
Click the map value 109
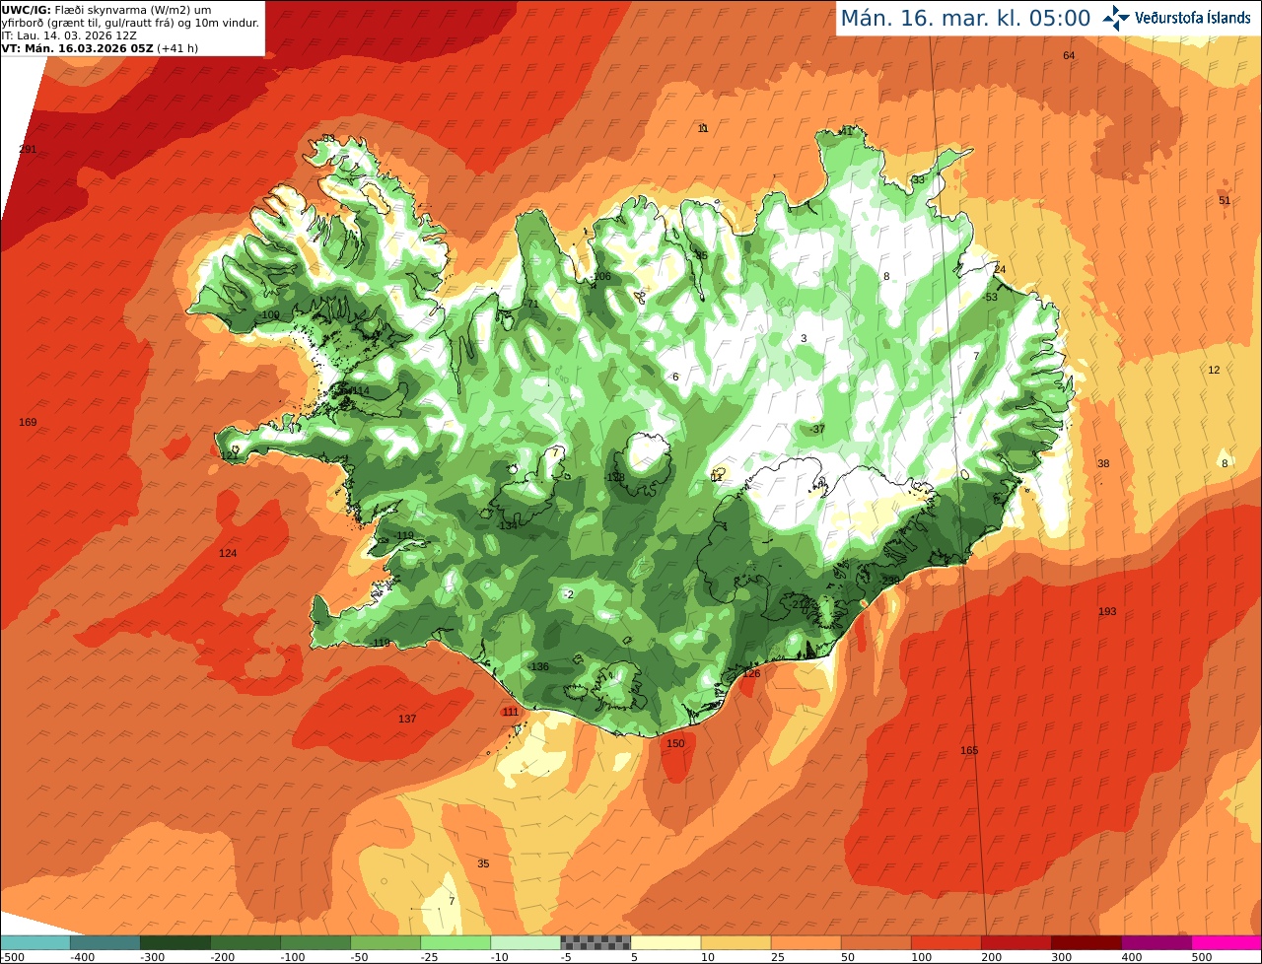270,314
